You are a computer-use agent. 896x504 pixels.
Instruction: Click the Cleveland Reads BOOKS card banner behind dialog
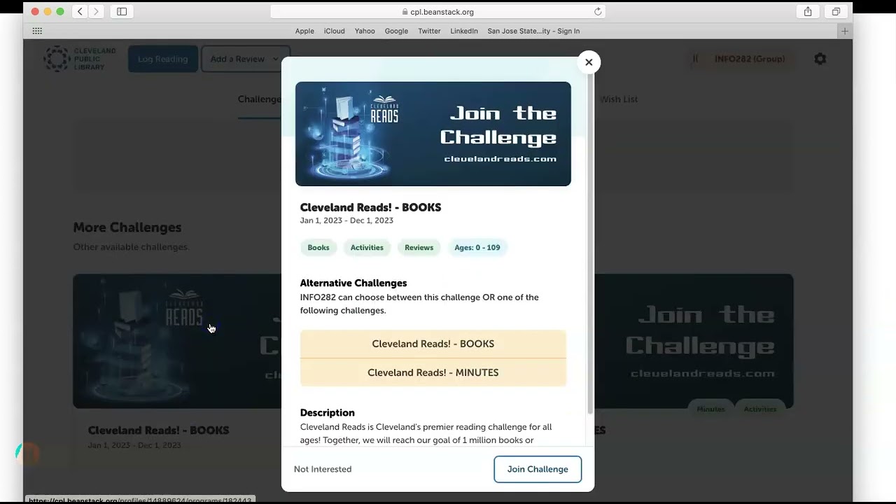(x=177, y=341)
